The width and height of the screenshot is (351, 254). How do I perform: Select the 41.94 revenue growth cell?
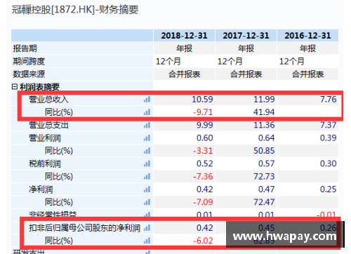[x=264, y=112]
